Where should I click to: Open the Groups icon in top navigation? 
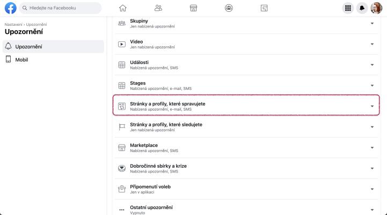[x=229, y=8]
